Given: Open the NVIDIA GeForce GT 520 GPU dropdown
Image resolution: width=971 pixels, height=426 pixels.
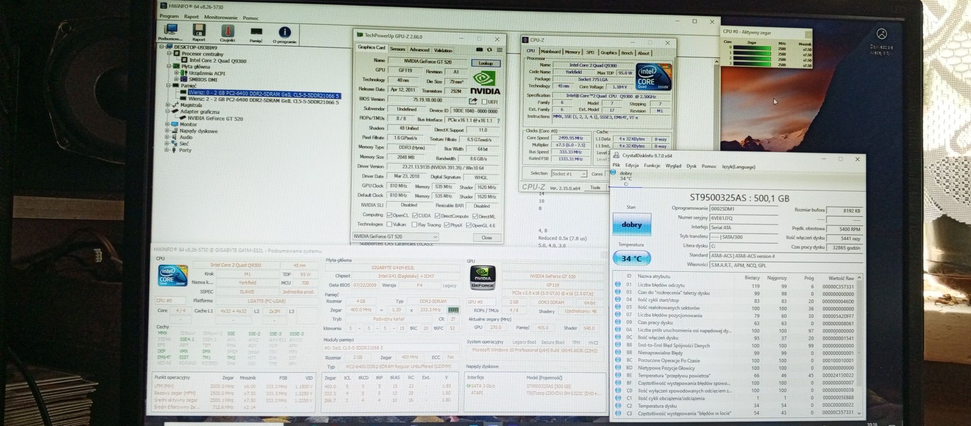Looking at the screenshot, I should coord(396,237).
